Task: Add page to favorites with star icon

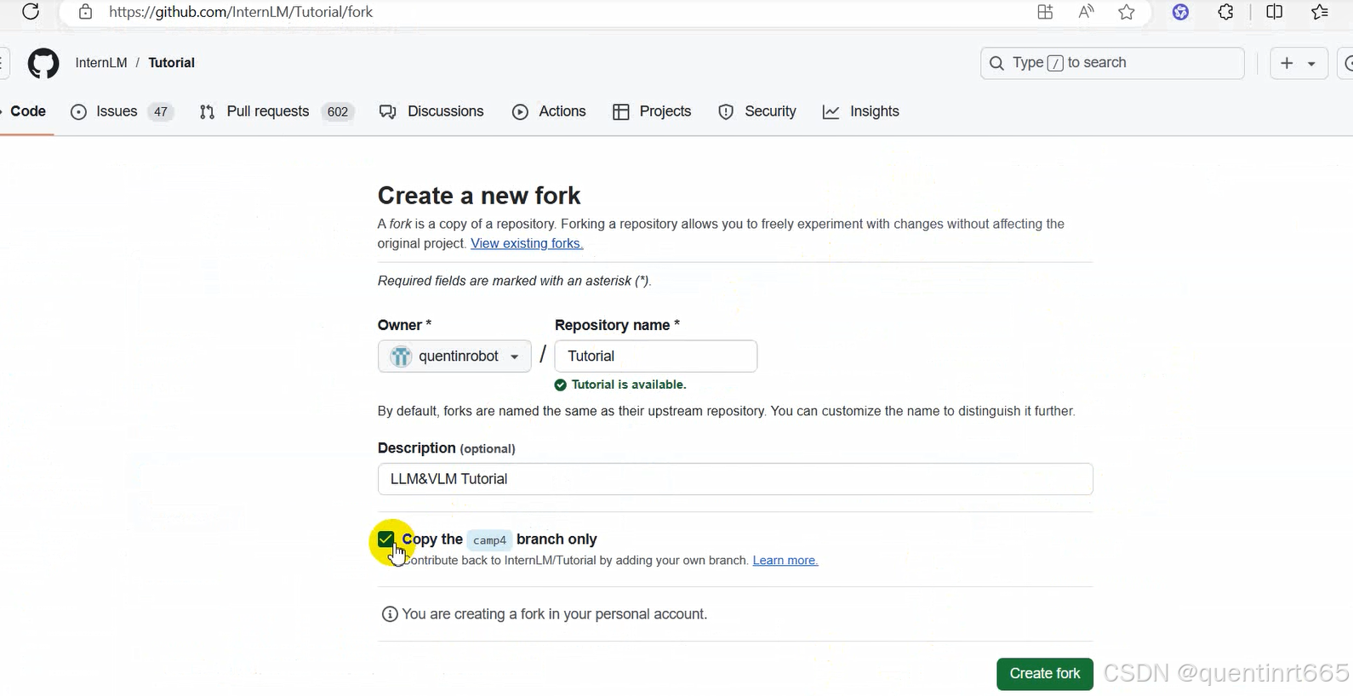Action: pyautogui.click(x=1127, y=12)
